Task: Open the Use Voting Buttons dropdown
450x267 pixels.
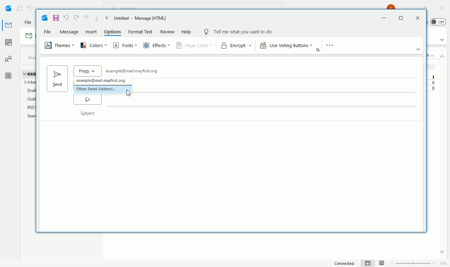Action: [x=286, y=45]
